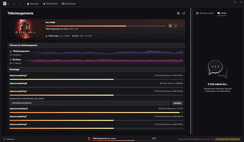244x142 pixels.
Task: Click the Boutique bag icon
Action: click(28, 4)
